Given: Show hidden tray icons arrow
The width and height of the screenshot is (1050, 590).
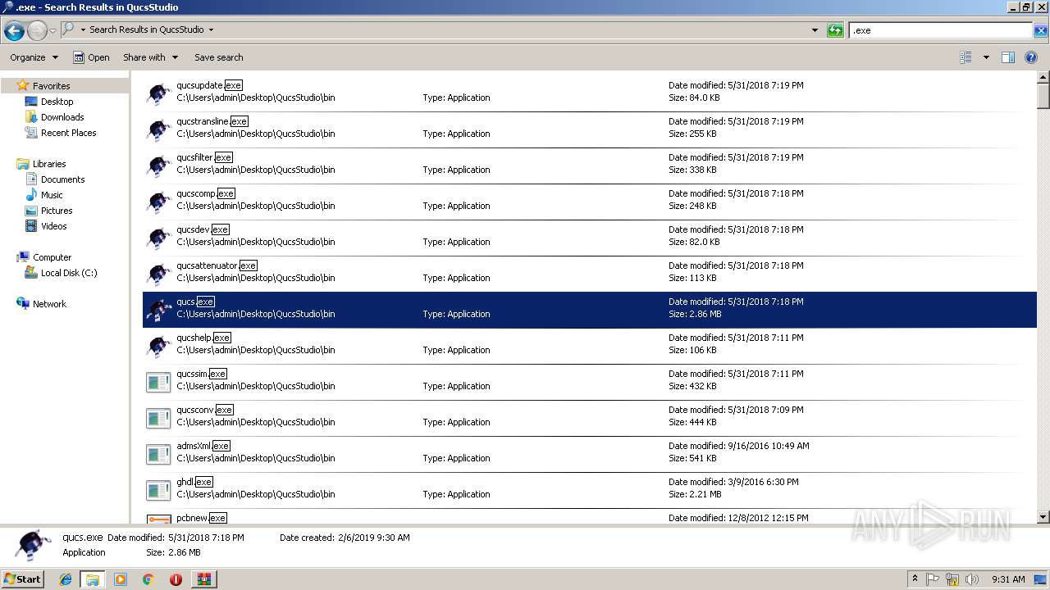Looking at the screenshot, I should point(915,579).
